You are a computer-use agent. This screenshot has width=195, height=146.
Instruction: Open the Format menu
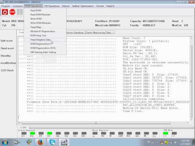pyautogui.click(x=100, y=6)
